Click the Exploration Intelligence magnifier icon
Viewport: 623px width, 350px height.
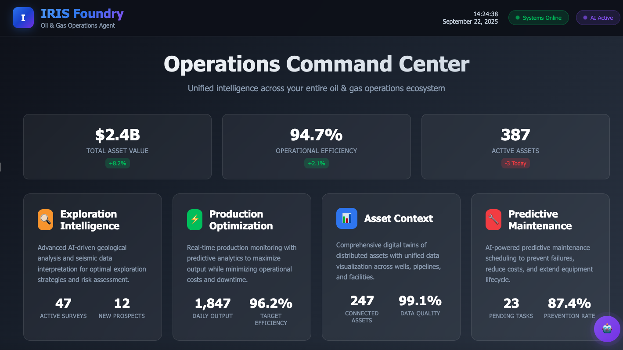[x=45, y=219]
